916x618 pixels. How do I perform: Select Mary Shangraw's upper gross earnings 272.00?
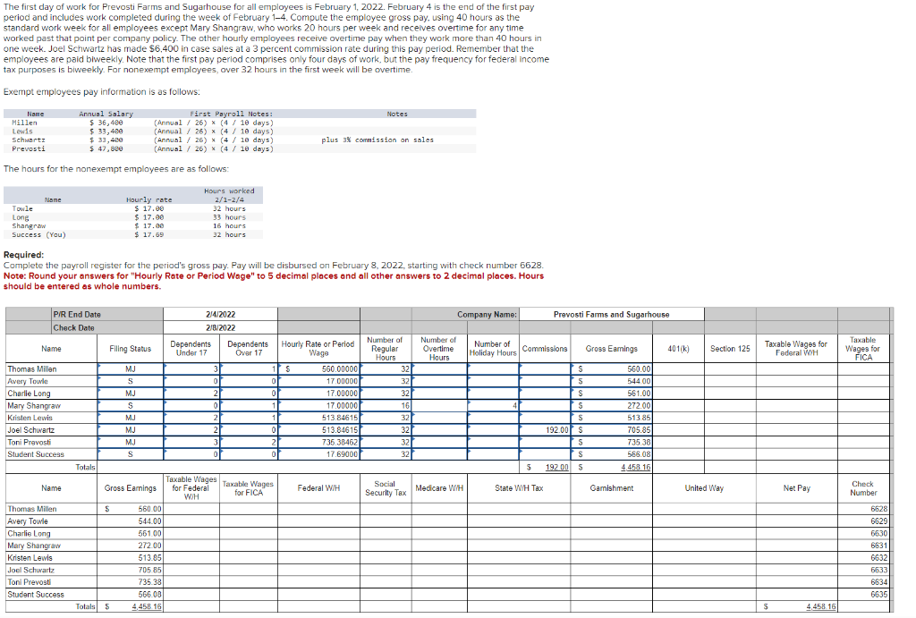click(611, 406)
